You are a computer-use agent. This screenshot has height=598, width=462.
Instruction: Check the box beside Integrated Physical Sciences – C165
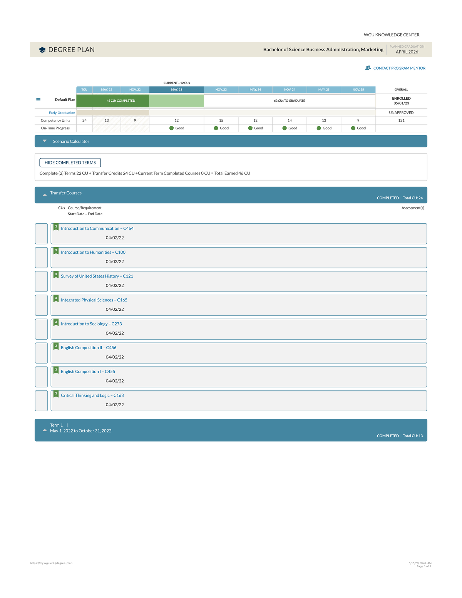(41, 305)
